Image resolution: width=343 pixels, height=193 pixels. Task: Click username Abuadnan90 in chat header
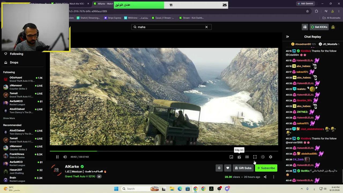click(303, 44)
